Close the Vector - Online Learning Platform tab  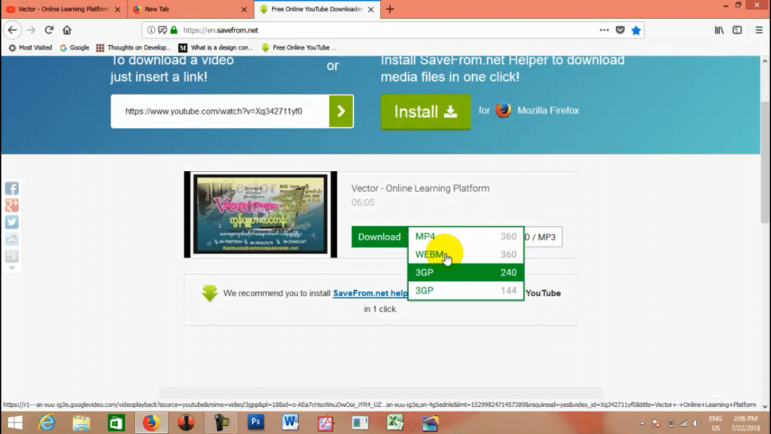click(117, 9)
